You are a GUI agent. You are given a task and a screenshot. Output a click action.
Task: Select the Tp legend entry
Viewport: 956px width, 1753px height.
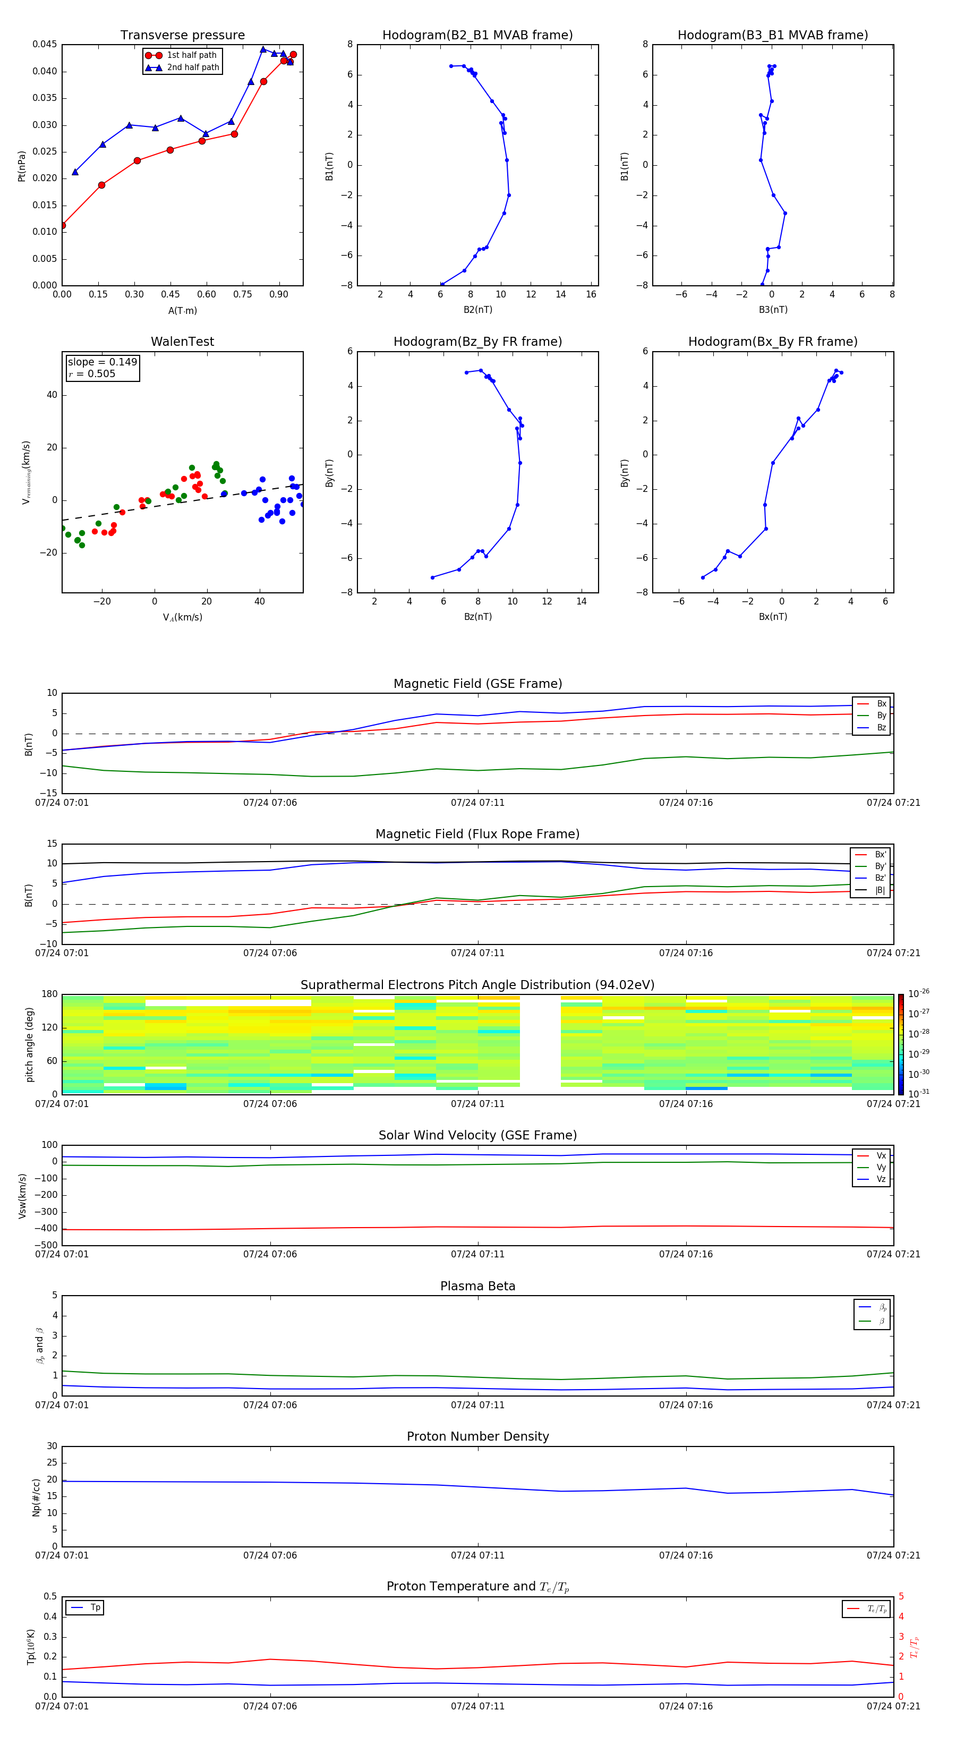(x=85, y=1607)
